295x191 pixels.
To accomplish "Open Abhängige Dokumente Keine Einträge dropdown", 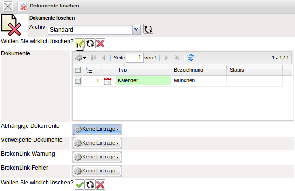I will 97,129.
